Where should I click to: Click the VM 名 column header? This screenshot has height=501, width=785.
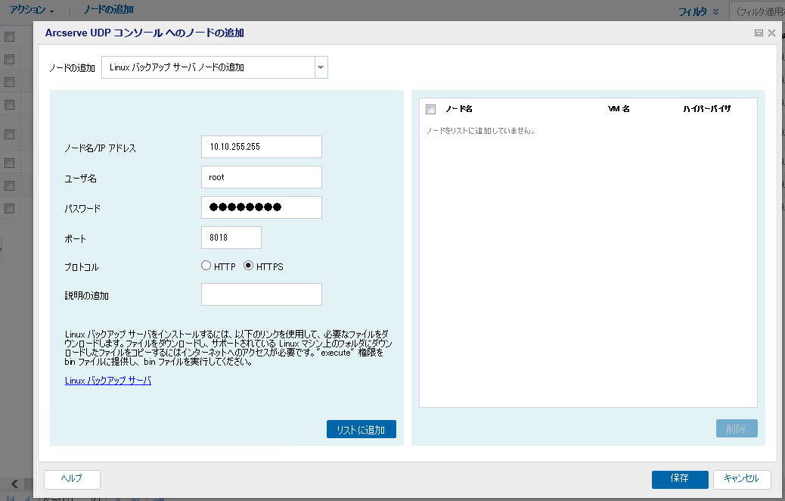click(x=619, y=109)
